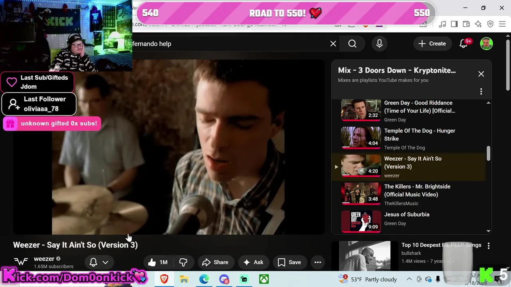This screenshot has height=287, width=511.
Task: Open the green Kick app taskbar icon
Action: coord(244,279)
